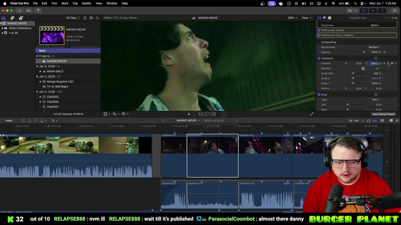The width and height of the screenshot is (401, 225).
Task: Toggle snapping in the timeline
Action: [374, 121]
